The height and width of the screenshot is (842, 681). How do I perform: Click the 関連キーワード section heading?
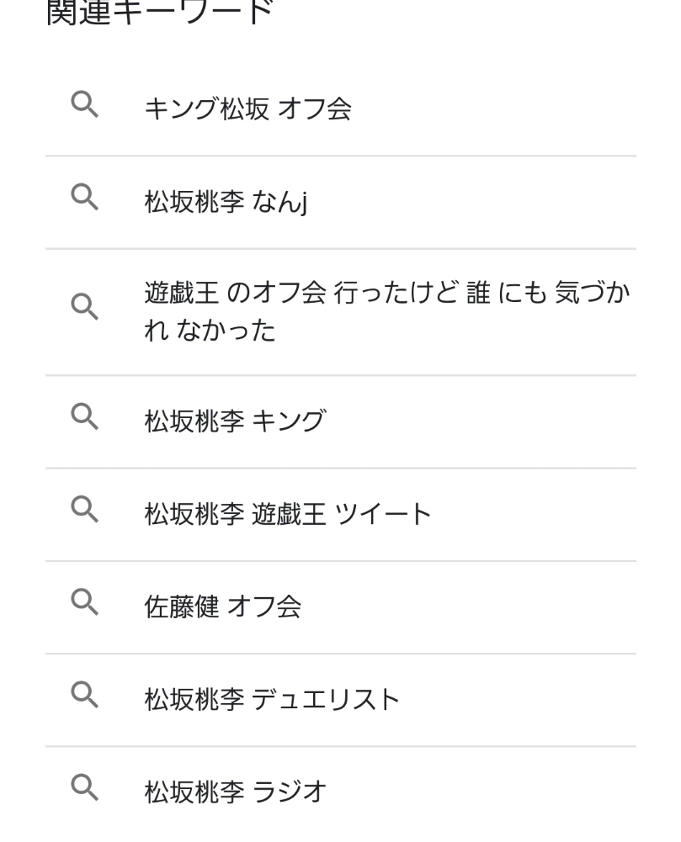(x=160, y=13)
